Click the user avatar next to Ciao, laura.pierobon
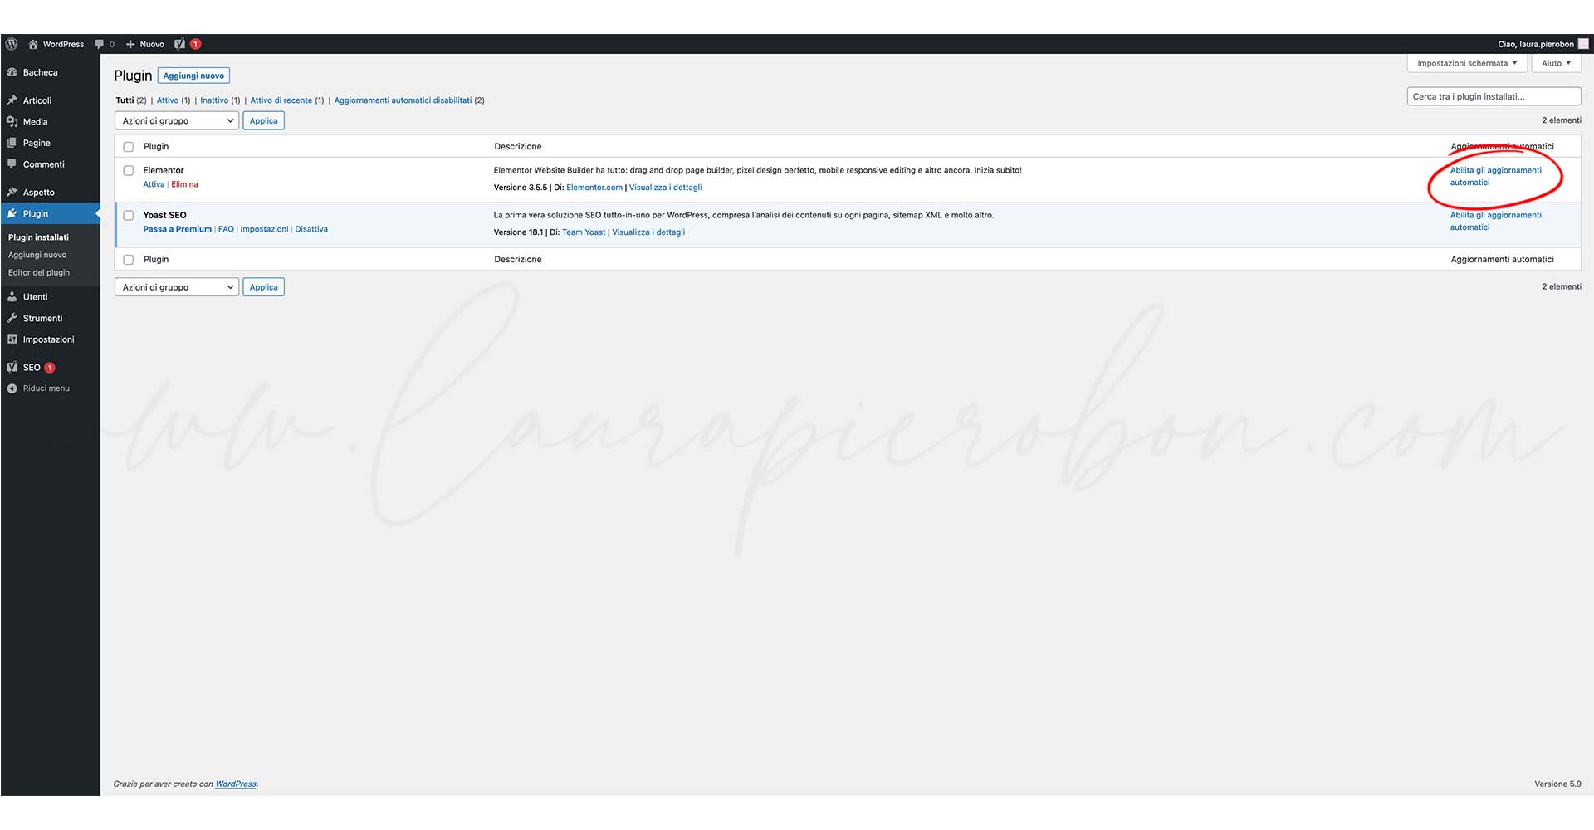The width and height of the screenshot is (1594, 830). click(x=1583, y=44)
